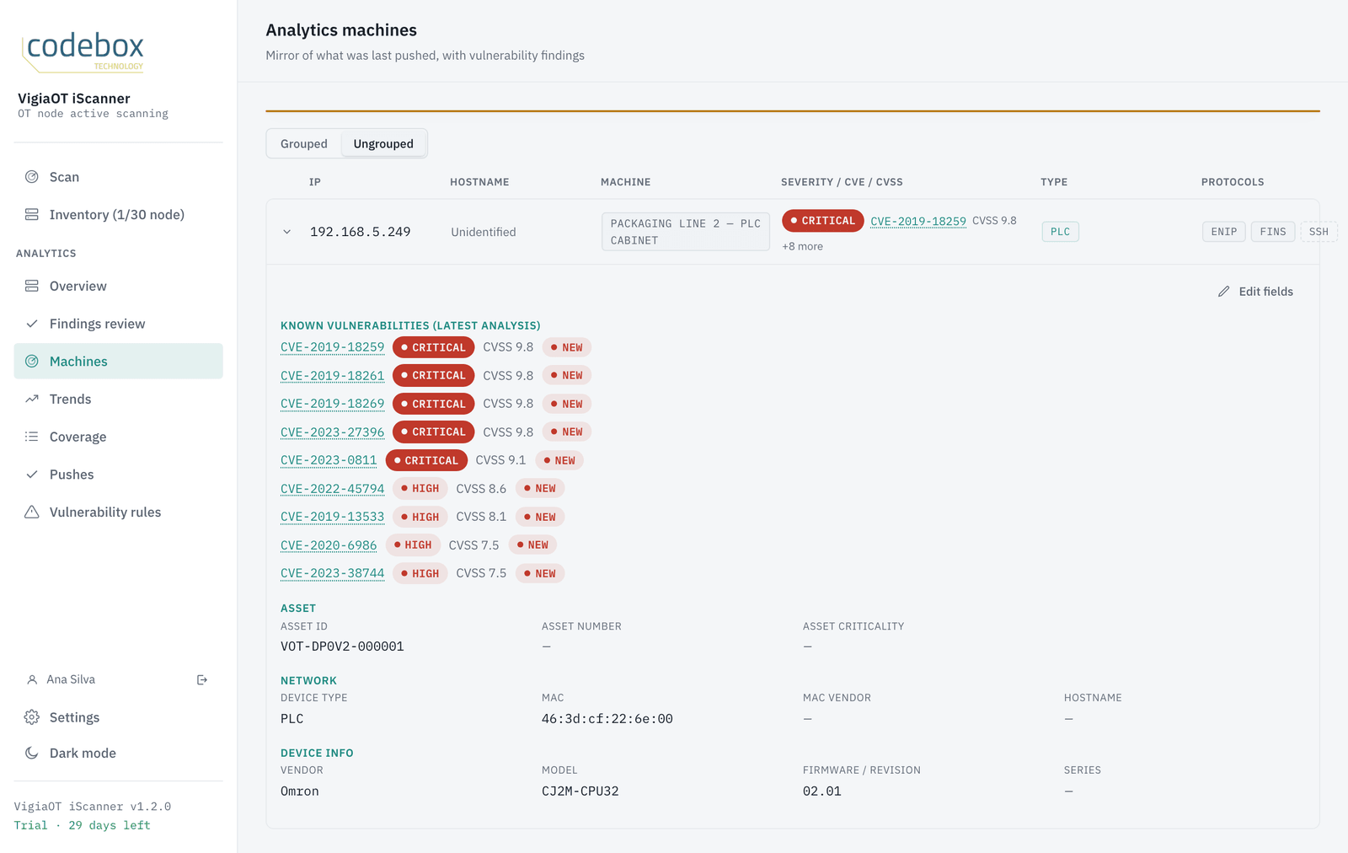This screenshot has height=853, width=1348.
Task: Click the Trends chart icon
Action: (x=32, y=399)
